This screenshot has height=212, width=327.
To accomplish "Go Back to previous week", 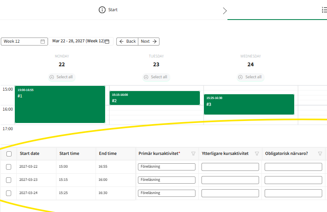I will [128, 42].
